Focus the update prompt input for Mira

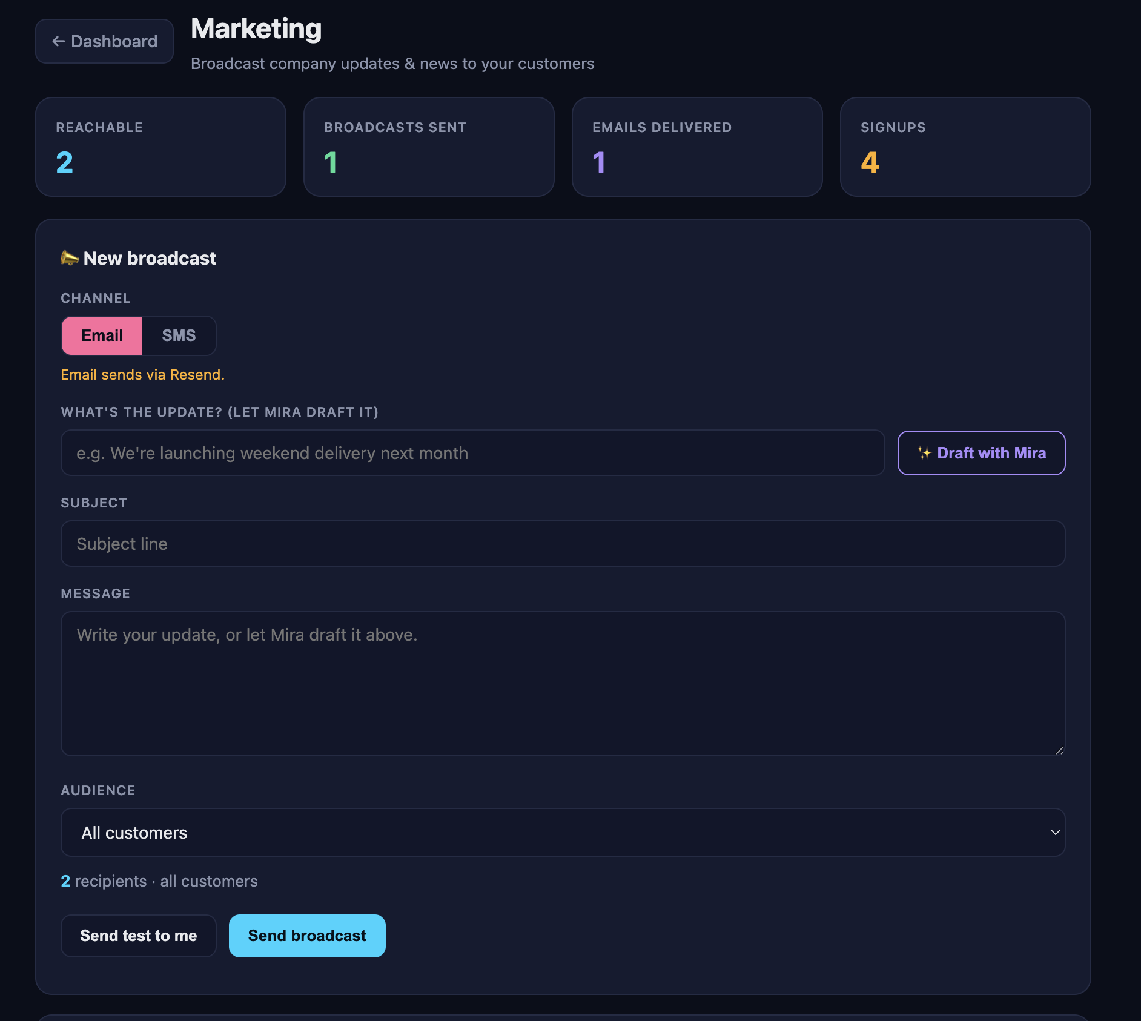(x=472, y=453)
